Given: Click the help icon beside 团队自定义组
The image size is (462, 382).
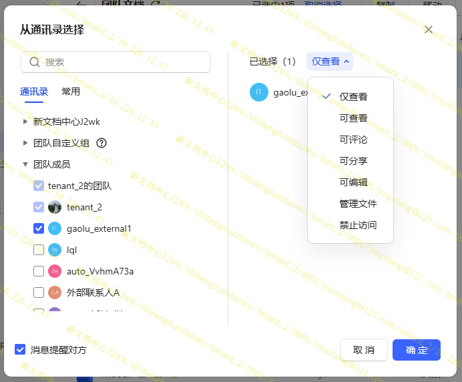Looking at the screenshot, I should 101,143.
